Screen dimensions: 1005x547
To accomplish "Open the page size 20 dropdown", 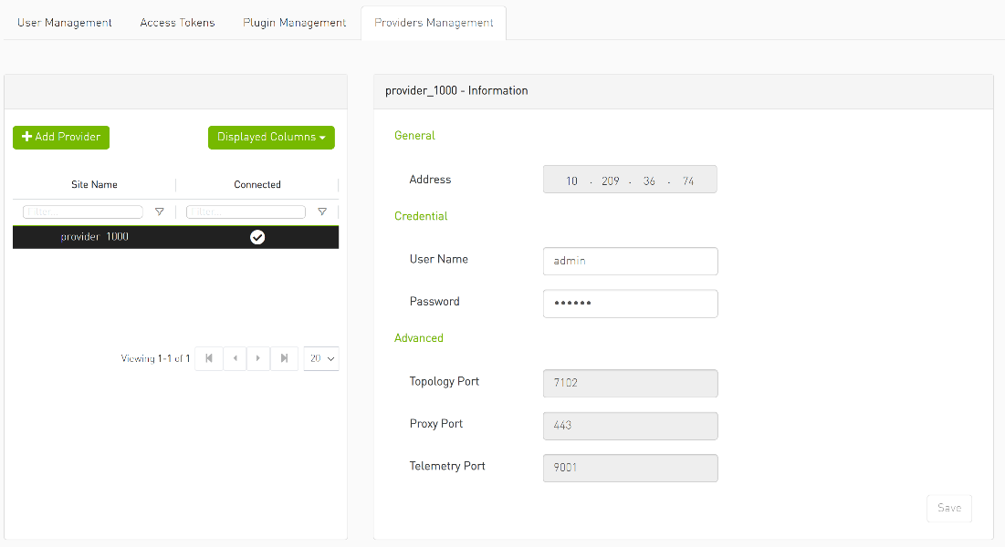I will click(x=321, y=358).
